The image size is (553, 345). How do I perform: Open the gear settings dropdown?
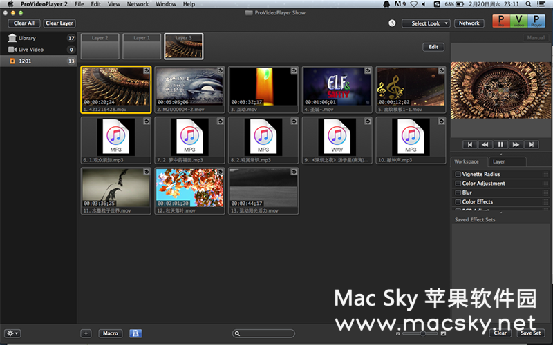tap(12, 333)
